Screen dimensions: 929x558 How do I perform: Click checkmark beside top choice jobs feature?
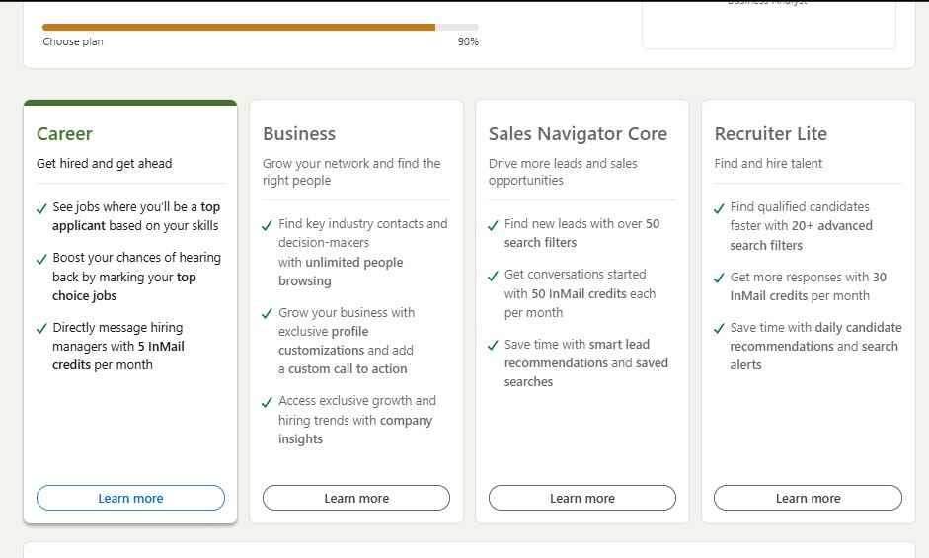tap(41, 259)
